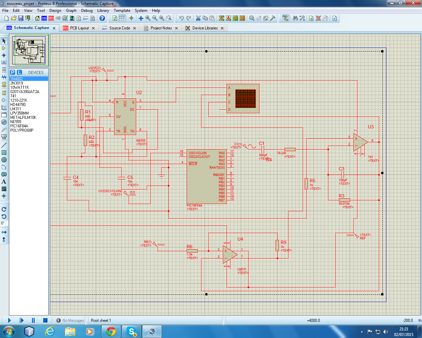Select the 2D Graphics Text tool
This screenshot has height=338, width=422.
[4, 182]
